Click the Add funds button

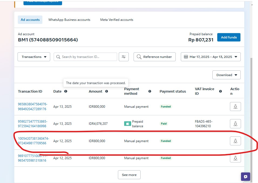(229, 37)
